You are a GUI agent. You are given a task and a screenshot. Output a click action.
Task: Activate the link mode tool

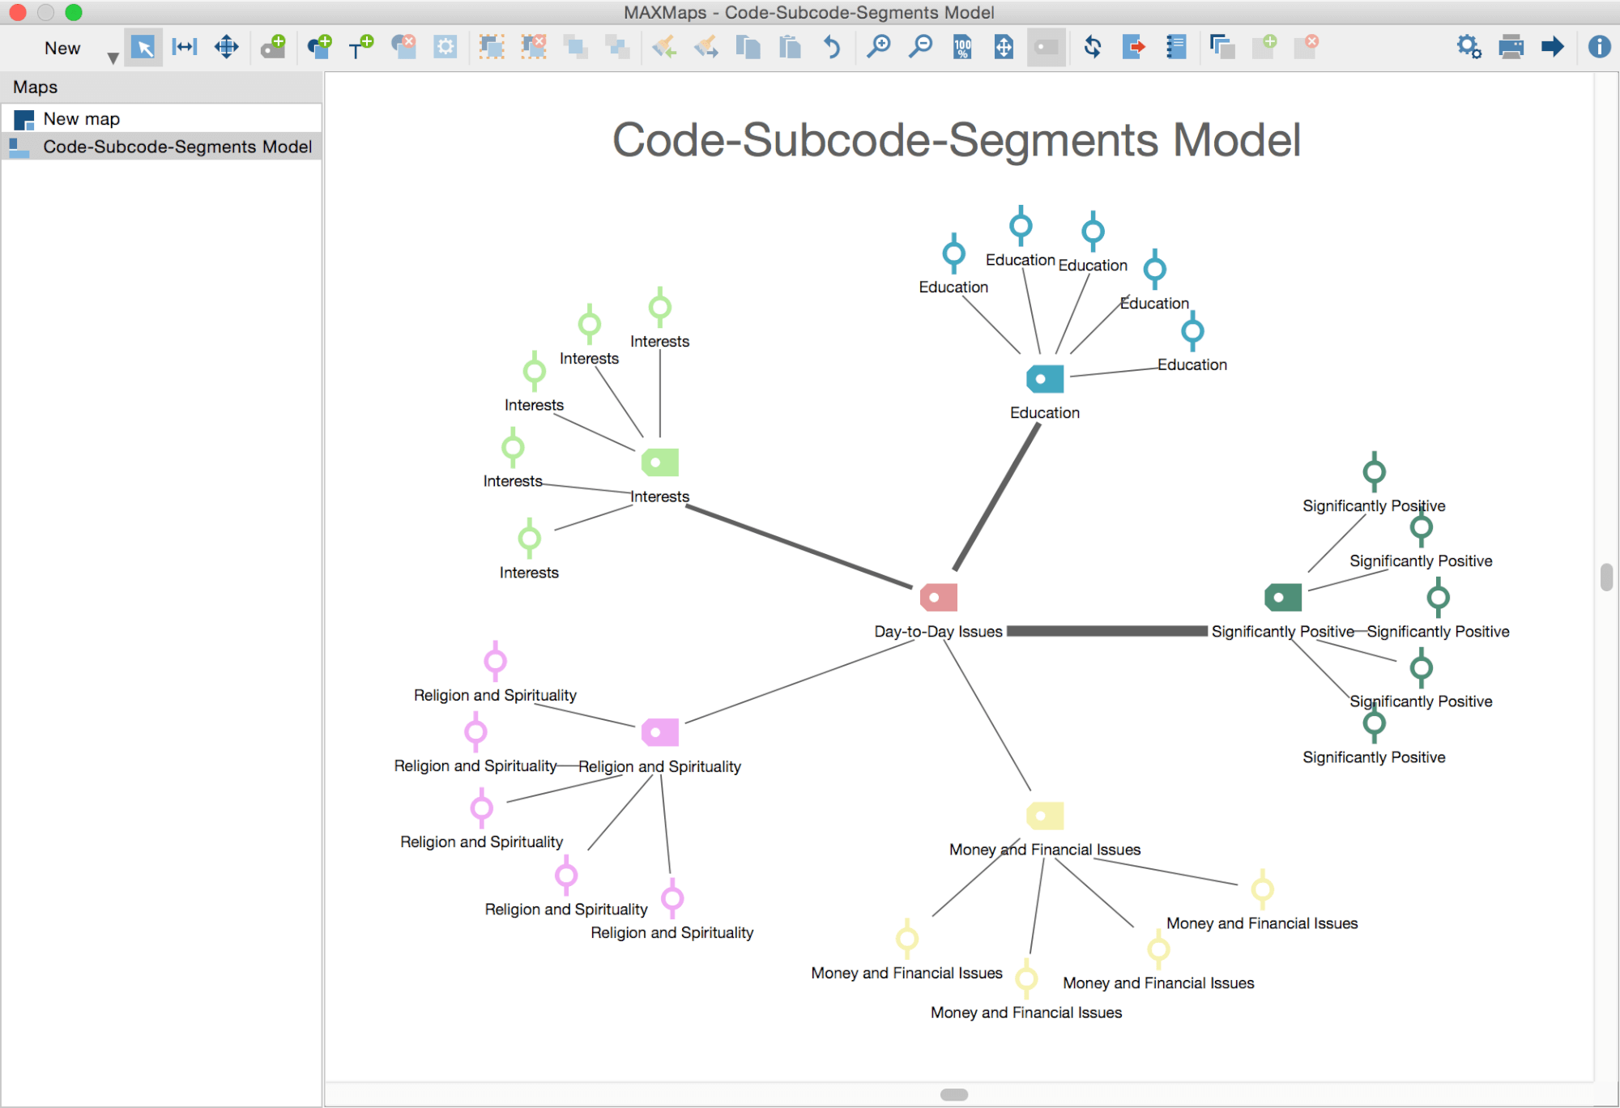point(185,47)
